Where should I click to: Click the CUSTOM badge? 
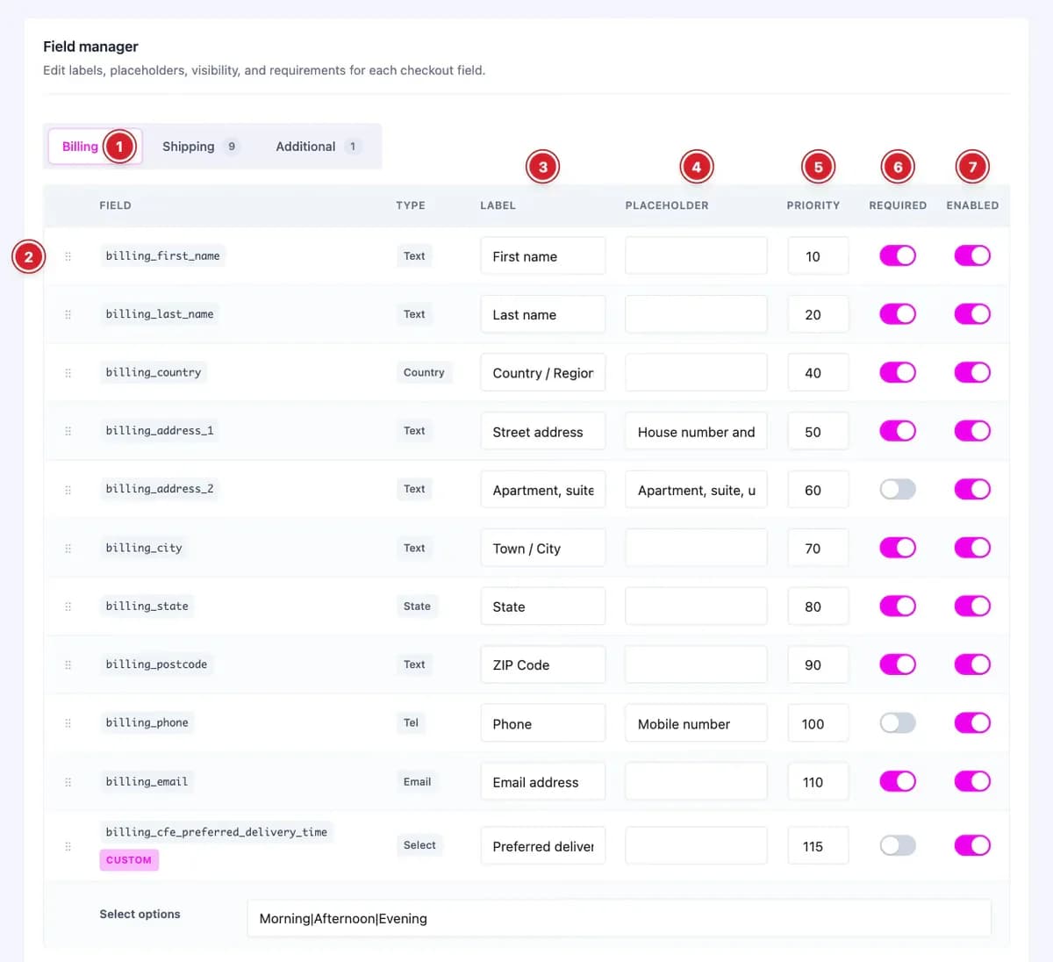click(x=129, y=860)
